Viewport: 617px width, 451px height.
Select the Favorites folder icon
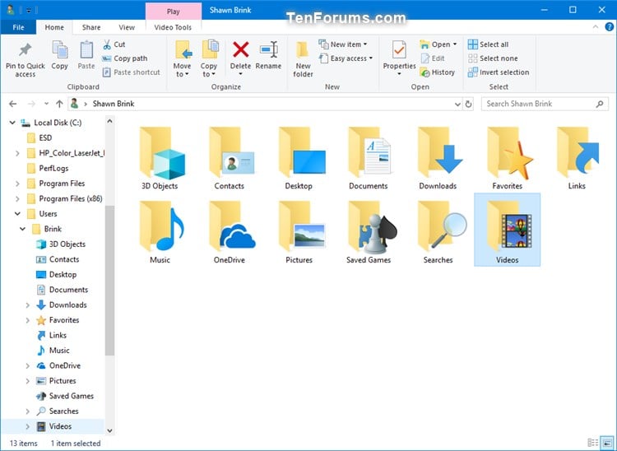tap(510, 153)
